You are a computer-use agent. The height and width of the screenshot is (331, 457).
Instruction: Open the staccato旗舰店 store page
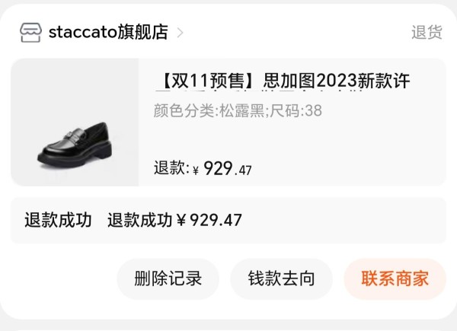[108, 32]
